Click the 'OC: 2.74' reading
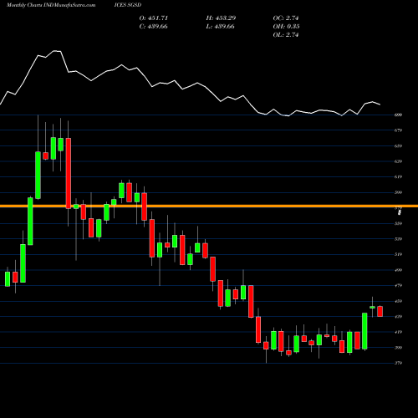Image resolution: width=418 pixels, height=418 pixels. [286, 18]
